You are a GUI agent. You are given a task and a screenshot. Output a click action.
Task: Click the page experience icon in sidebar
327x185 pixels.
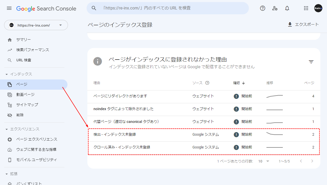(x=10, y=140)
